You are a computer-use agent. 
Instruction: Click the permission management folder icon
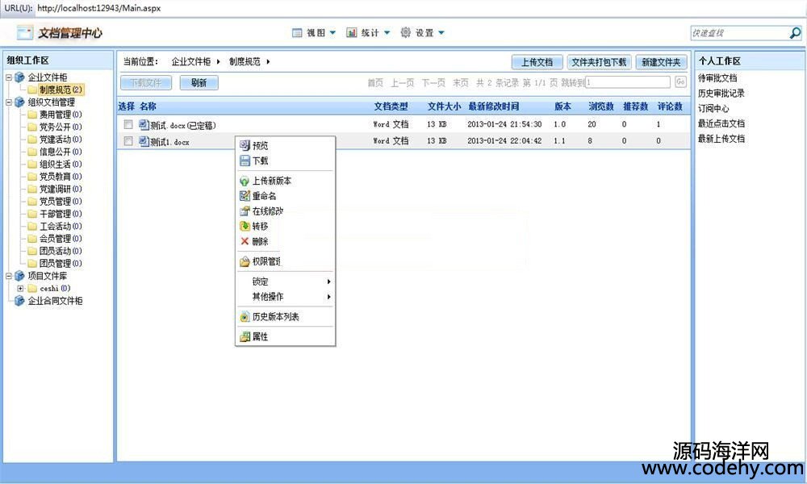pos(245,261)
